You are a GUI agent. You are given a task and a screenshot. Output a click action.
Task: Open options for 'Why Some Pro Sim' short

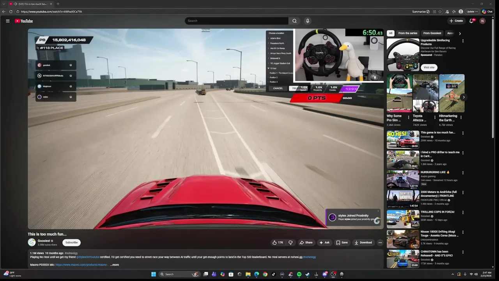[x=409, y=117]
